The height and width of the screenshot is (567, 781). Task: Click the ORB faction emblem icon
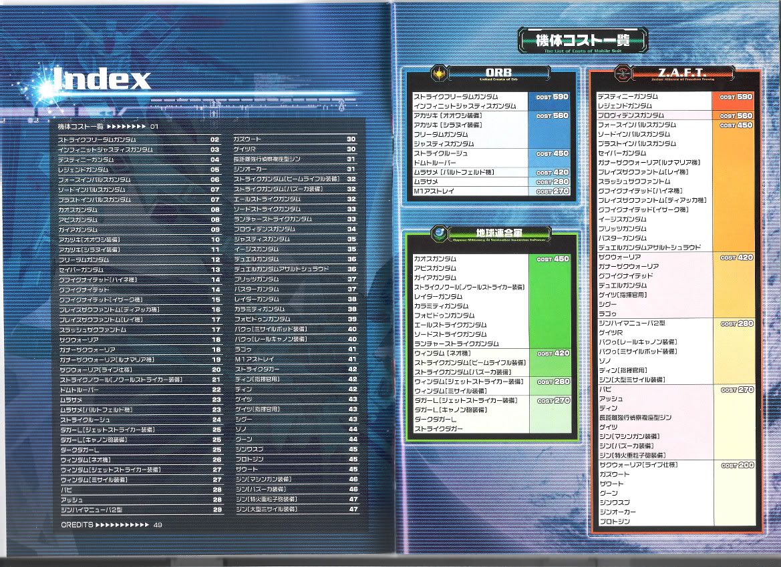[x=438, y=72]
